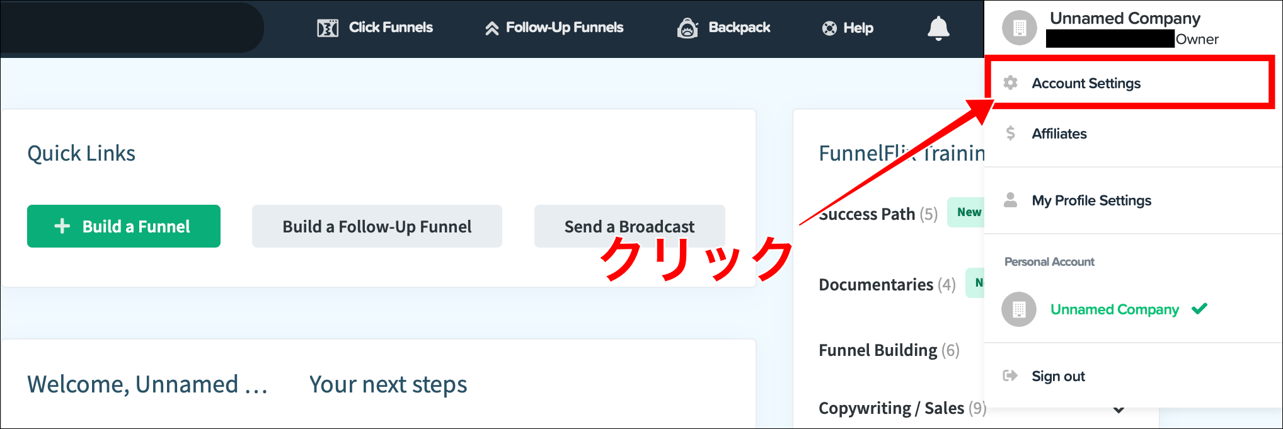Click the Affiliates dollar sign icon
This screenshot has width=1283, height=429.
pyautogui.click(x=1011, y=133)
